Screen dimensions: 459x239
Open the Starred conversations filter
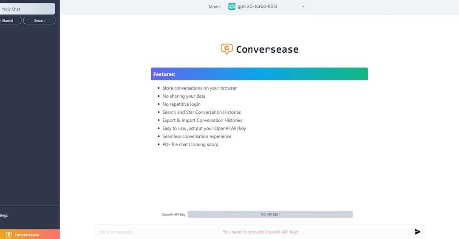[x=10, y=20]
